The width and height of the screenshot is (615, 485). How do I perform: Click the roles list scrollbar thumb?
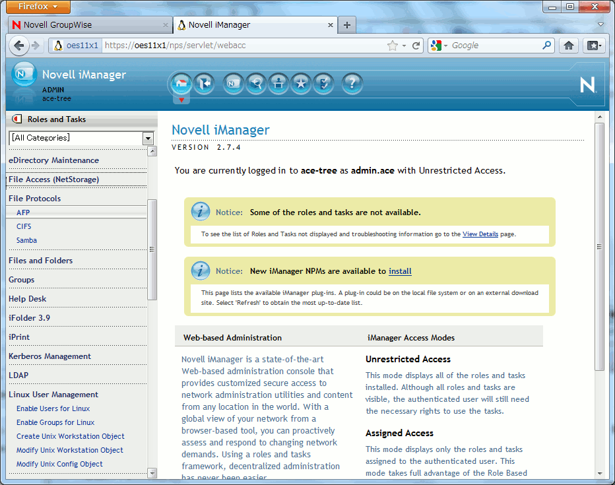152,249
